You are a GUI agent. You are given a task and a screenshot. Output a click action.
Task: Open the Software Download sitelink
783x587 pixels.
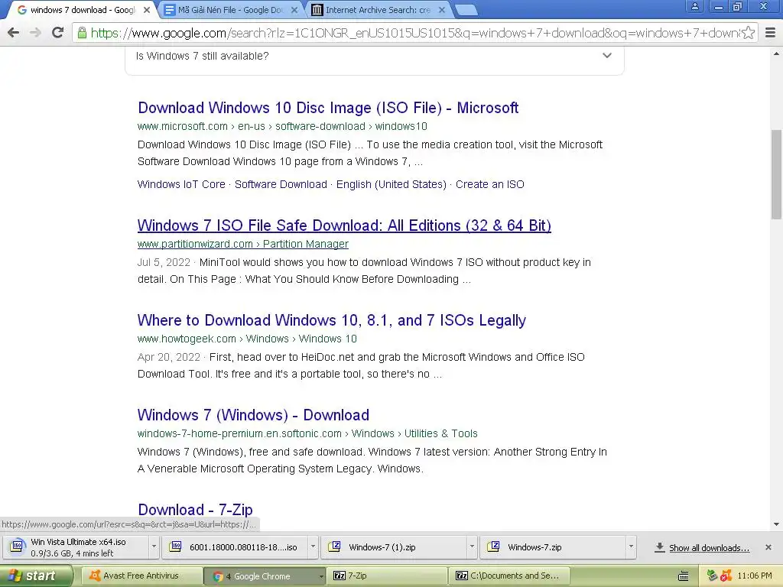pyautogui.click(x=281, y=184)
